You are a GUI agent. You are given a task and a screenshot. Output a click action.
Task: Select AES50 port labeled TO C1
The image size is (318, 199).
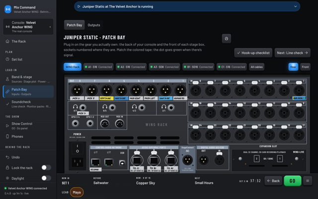(x=137, y=160)
